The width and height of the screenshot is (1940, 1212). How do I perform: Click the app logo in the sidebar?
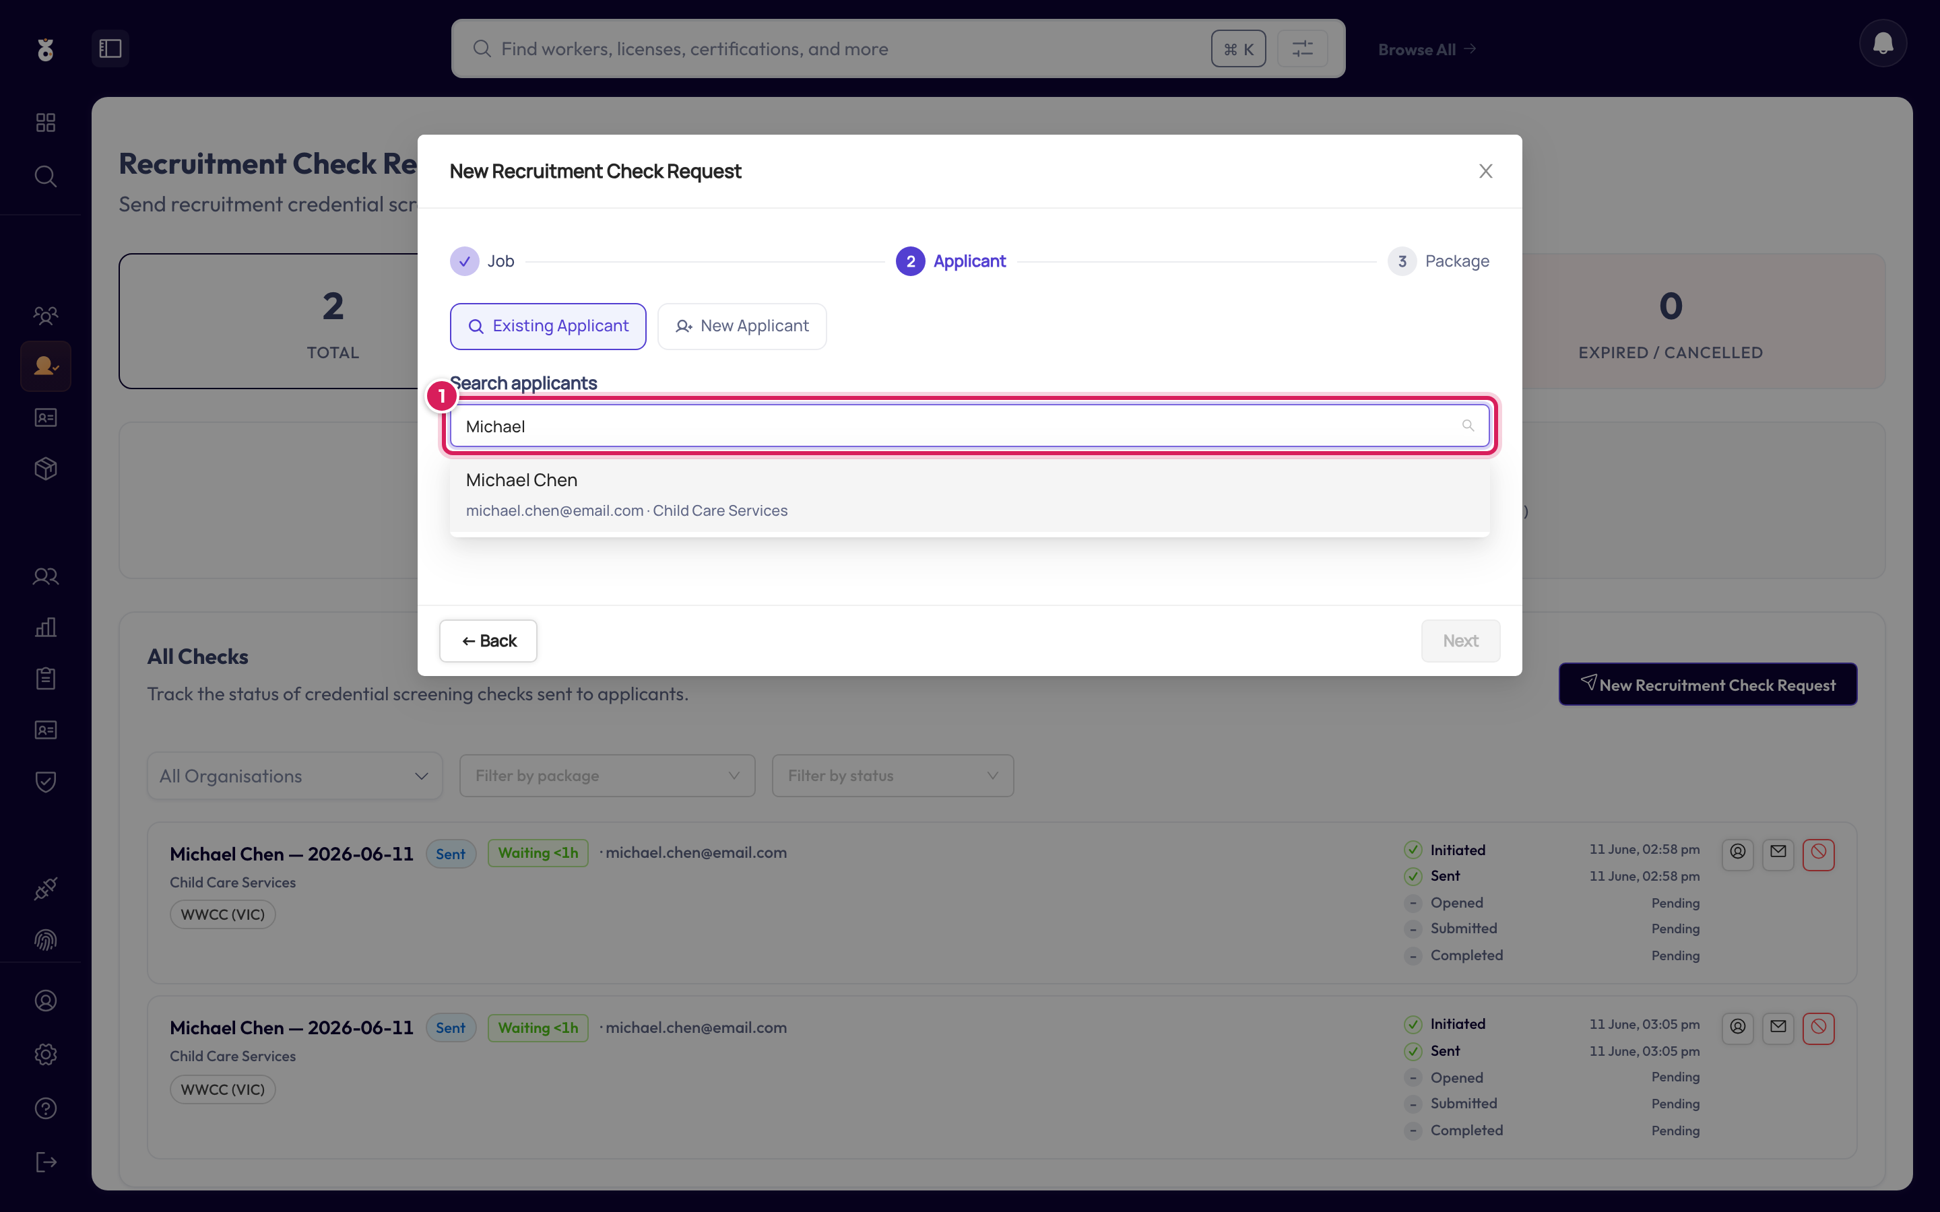coord(46,49)
